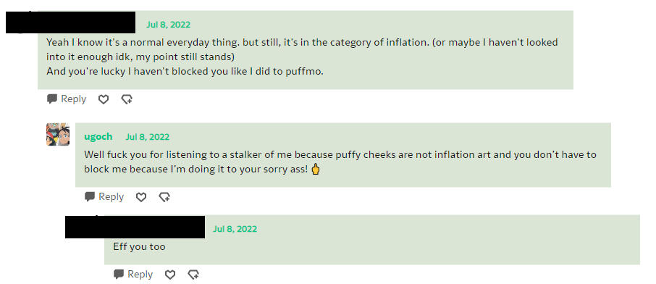Open the redacted username above "Eff you too"

(x=135, y=227)
